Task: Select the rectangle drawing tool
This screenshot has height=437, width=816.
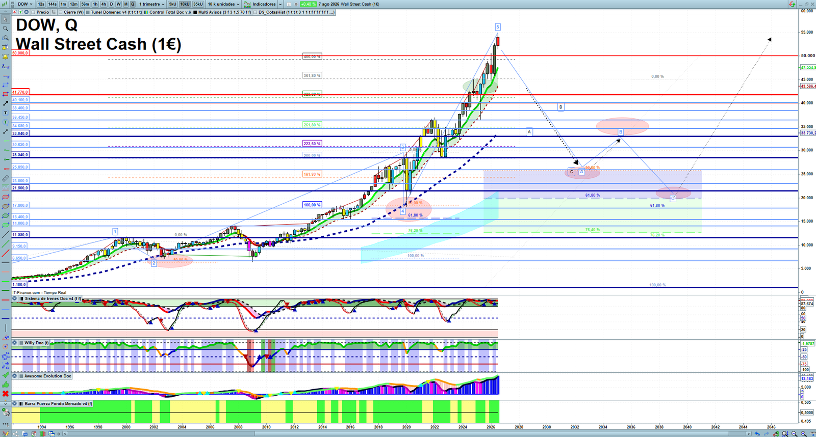Action: click(6, 85)
